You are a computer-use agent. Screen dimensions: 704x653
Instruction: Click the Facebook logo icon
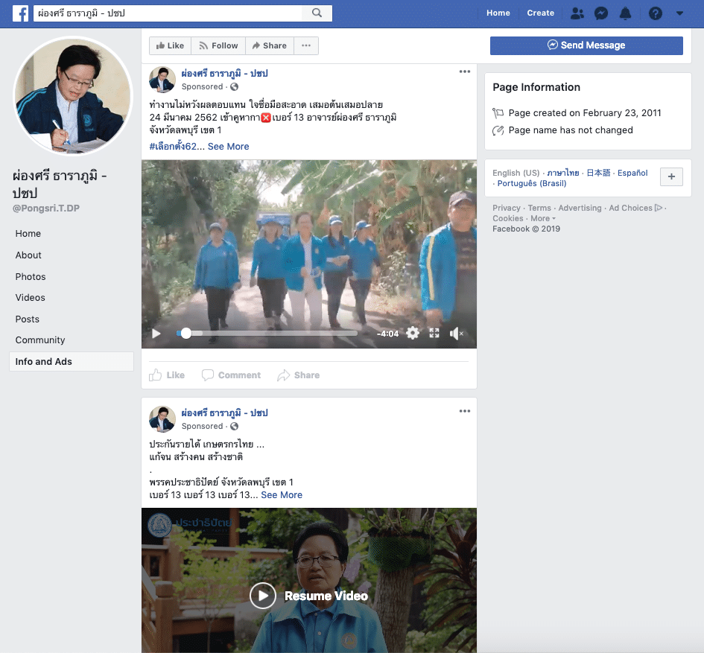click(x=20, y=13)
